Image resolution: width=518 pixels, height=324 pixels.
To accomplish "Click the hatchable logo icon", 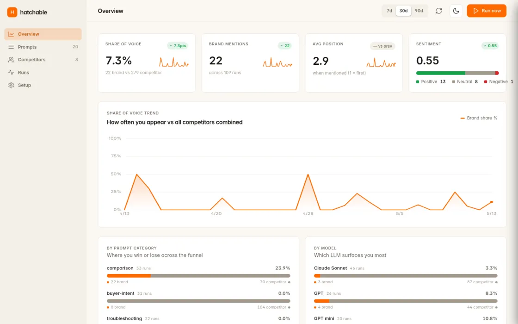I will point(12,12).
